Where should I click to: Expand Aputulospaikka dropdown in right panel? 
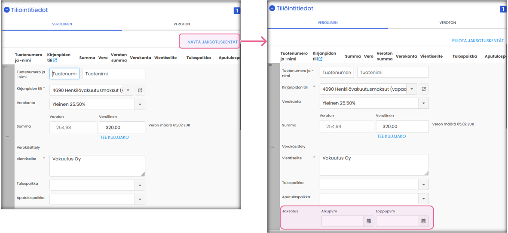(423, 199)
